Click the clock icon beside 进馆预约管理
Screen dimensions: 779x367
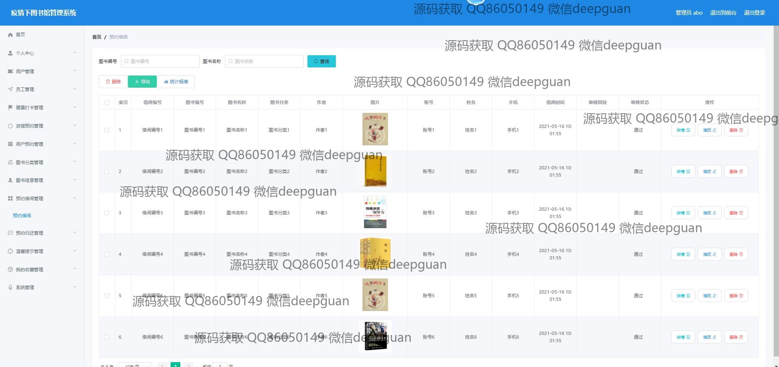click(11, 126)
